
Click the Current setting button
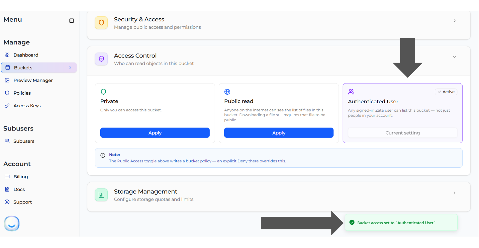click(x=403, y=133)
